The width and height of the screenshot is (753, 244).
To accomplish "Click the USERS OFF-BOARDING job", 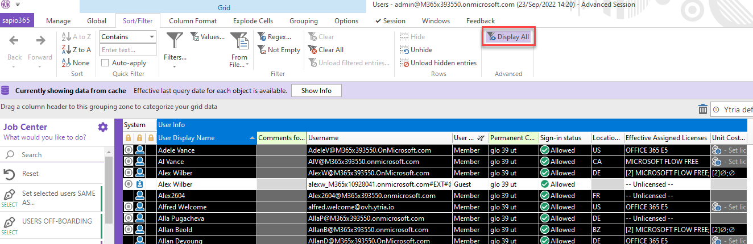I will click(x=57, y=221).
